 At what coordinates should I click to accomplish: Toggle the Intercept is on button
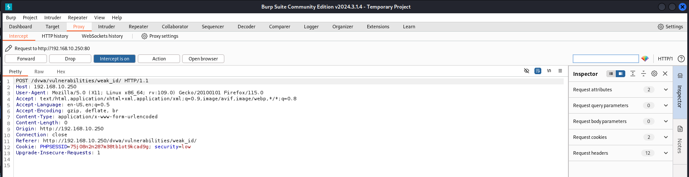(115, 59)
